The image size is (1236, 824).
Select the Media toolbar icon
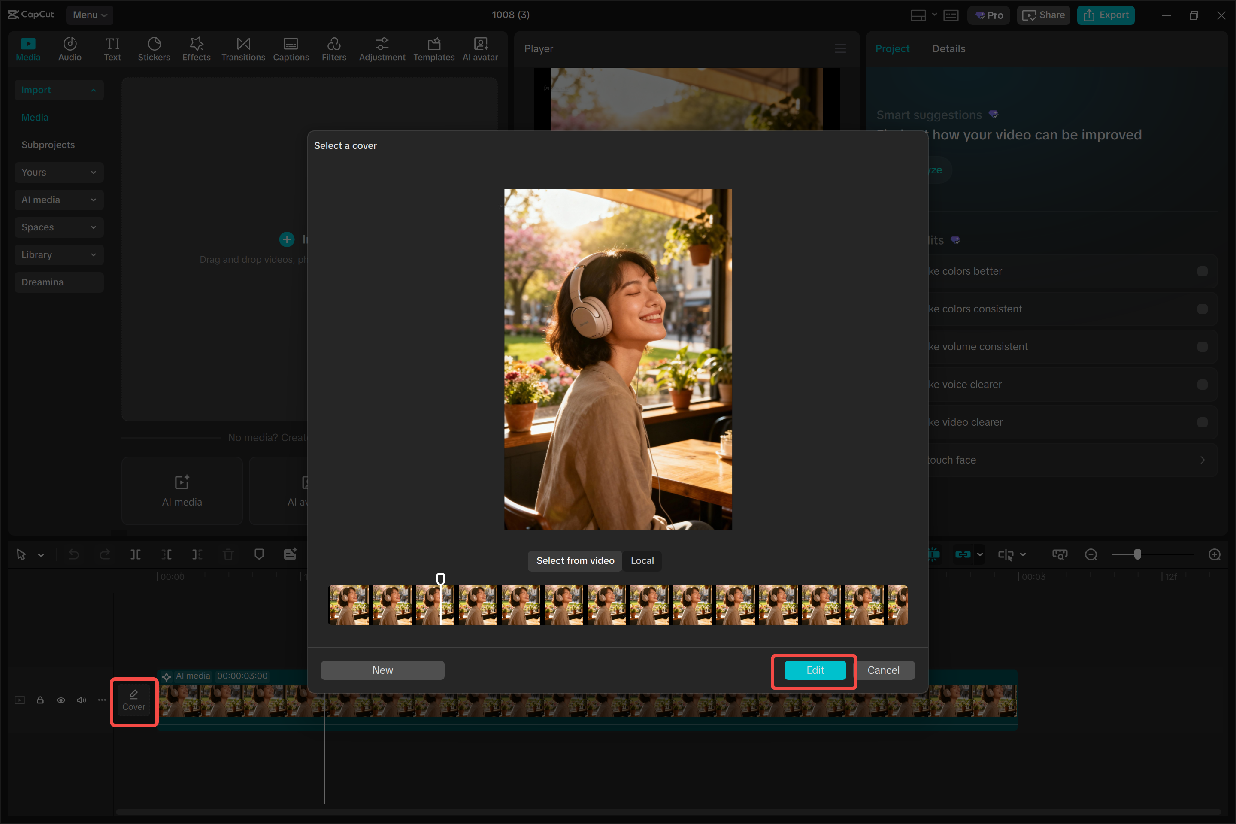28,49
